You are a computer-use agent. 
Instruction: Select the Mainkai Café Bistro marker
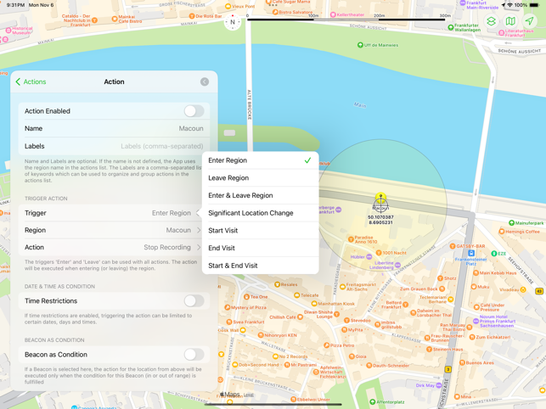coord(115,20)
